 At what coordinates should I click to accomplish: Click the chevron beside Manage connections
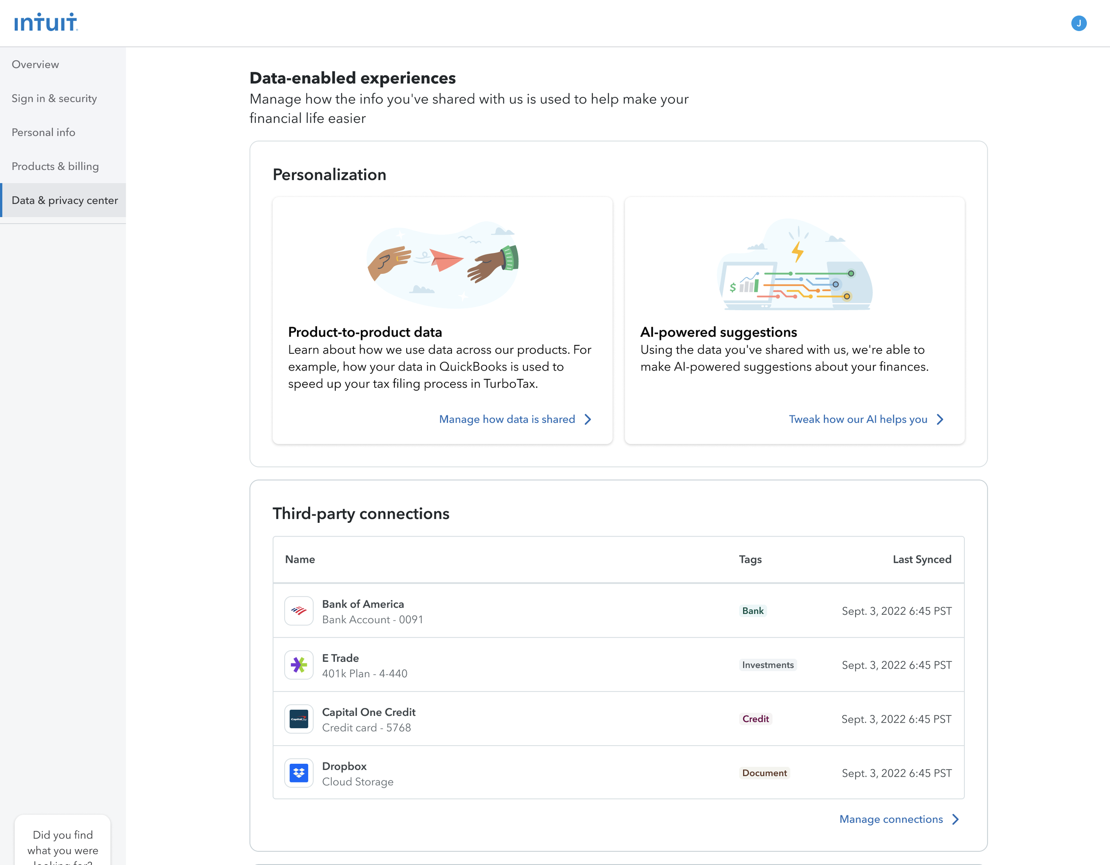(955, 819)
